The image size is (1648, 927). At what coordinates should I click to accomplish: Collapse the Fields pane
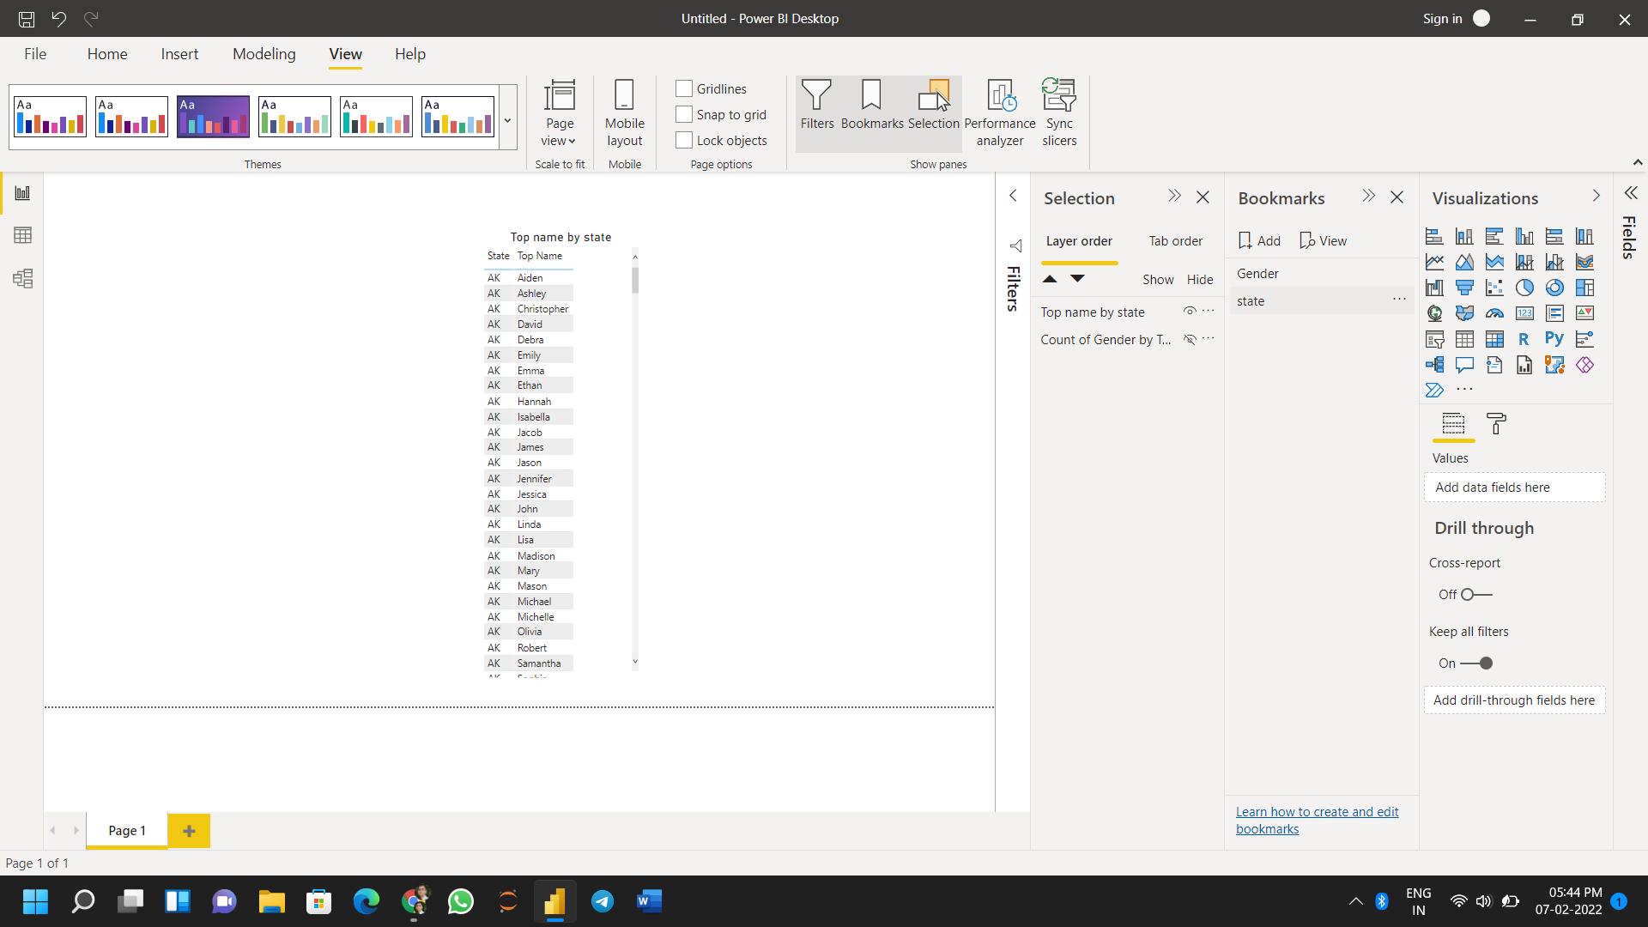tap(1630, 193)
